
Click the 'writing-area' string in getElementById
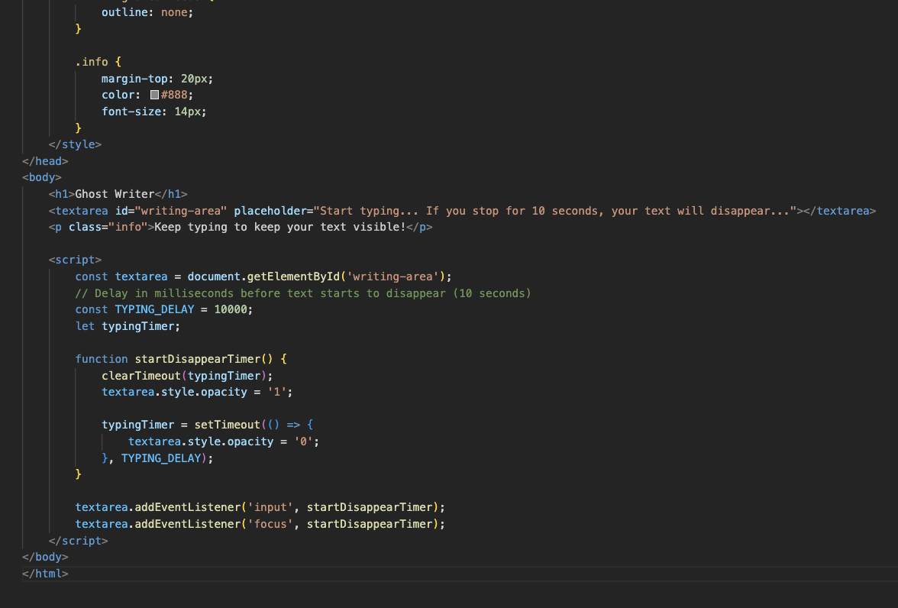[392, 277]
